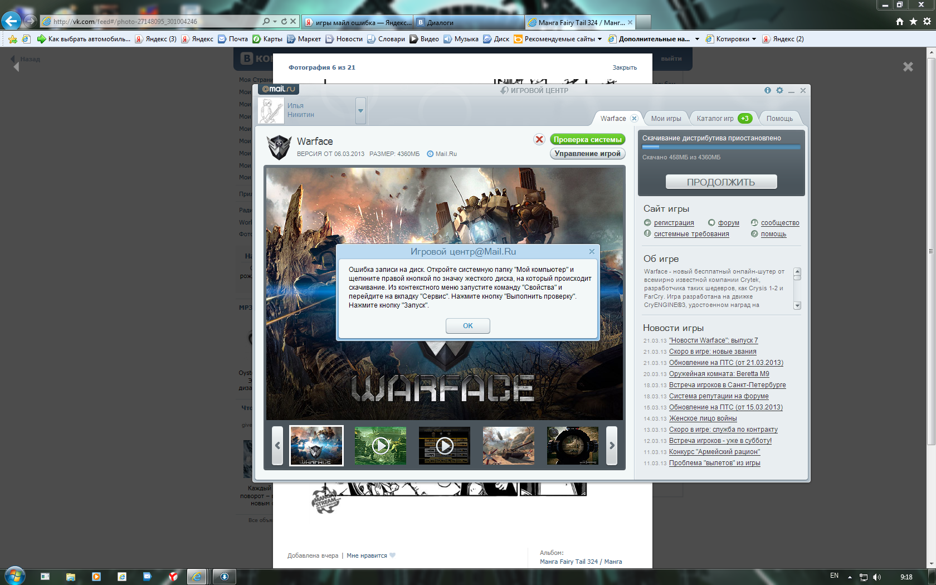
Task: Open browser favorites star icon
Action: click(x=913, y=21)
